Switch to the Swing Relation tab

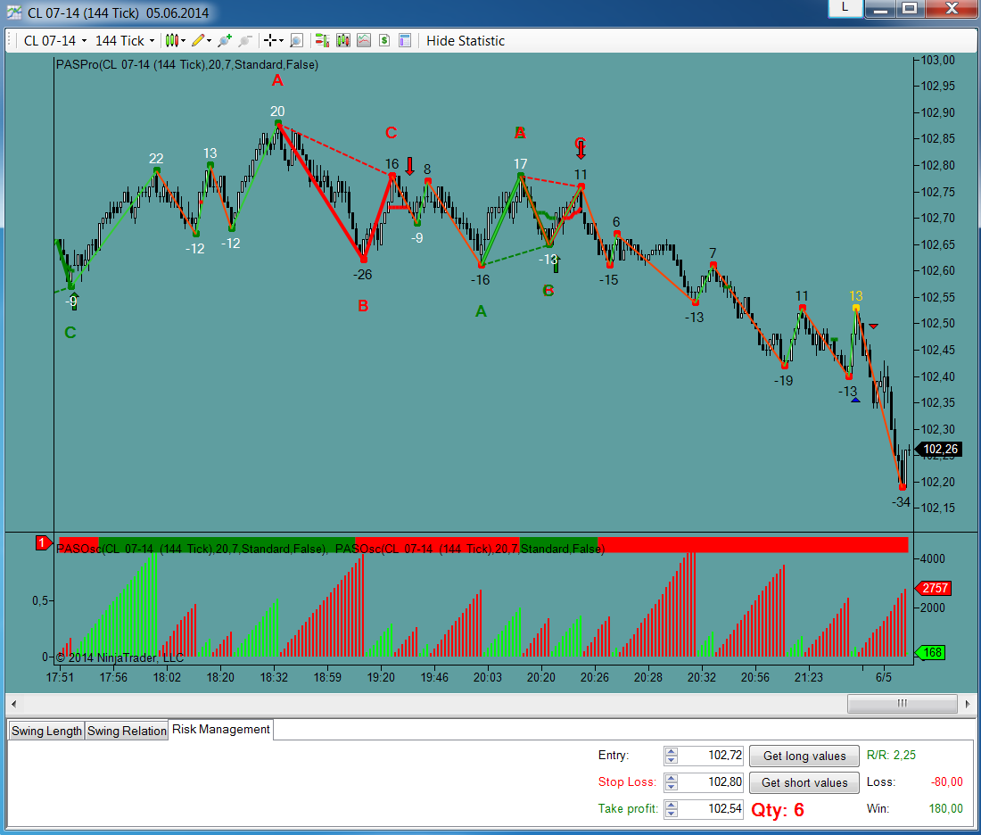click(127, 731)
